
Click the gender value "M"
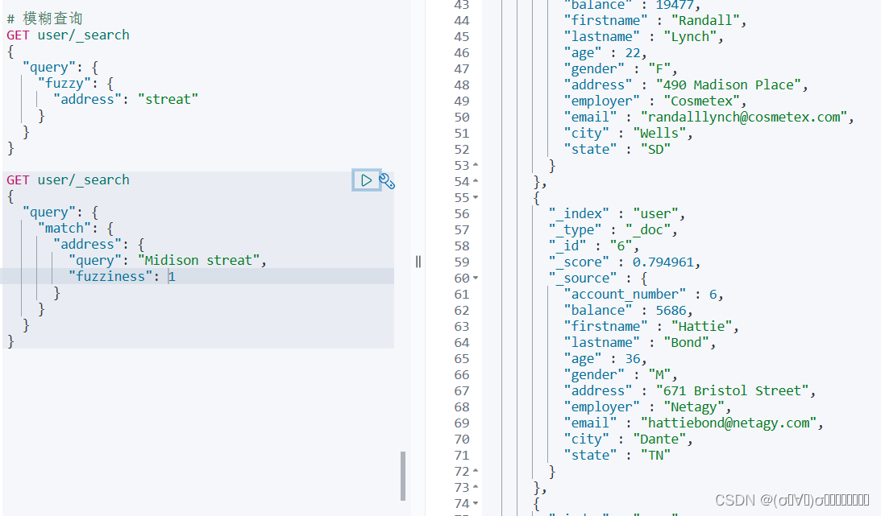tap(659, 374)
